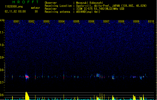157x100 pixels.
Task: Click the 0306 time marker
Action: click(x=91, y=21)
